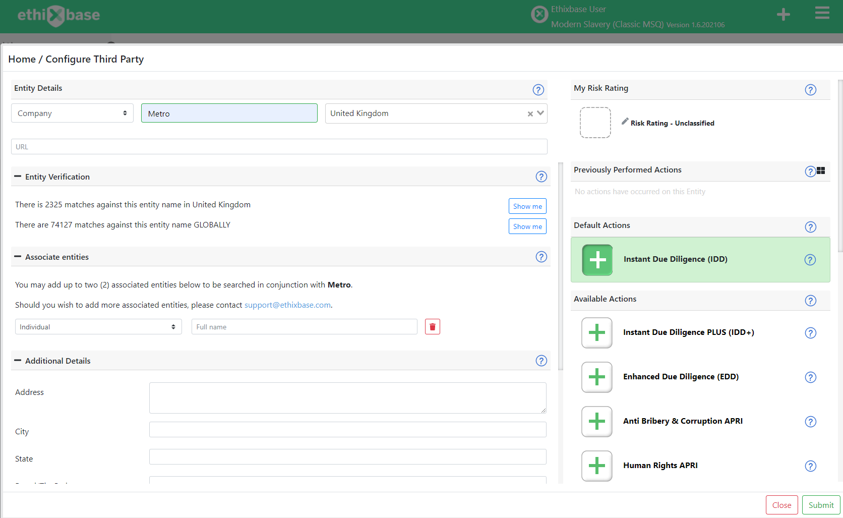Click the form panel vertical scrollbar
Viewport: 843px width, 518px height.
point(561,266)
